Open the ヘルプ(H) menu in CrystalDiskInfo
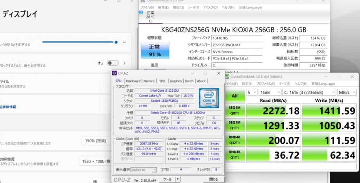 (228, 7)
